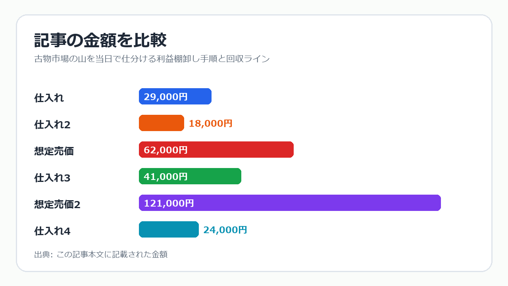Click the subtitle about 古物市場
The height and width of the screenshot is (286, 508).
[x=152, y=59]
